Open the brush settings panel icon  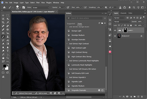(x=24, y=7)
